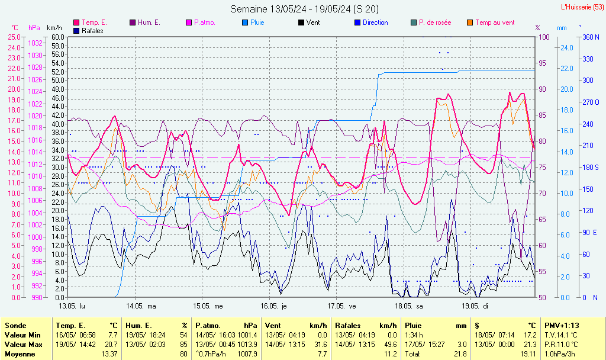Click the purple Hum. E. legend swatch
Image resolution: width=606 pixels, height=360 pixels.
(133, 23)
